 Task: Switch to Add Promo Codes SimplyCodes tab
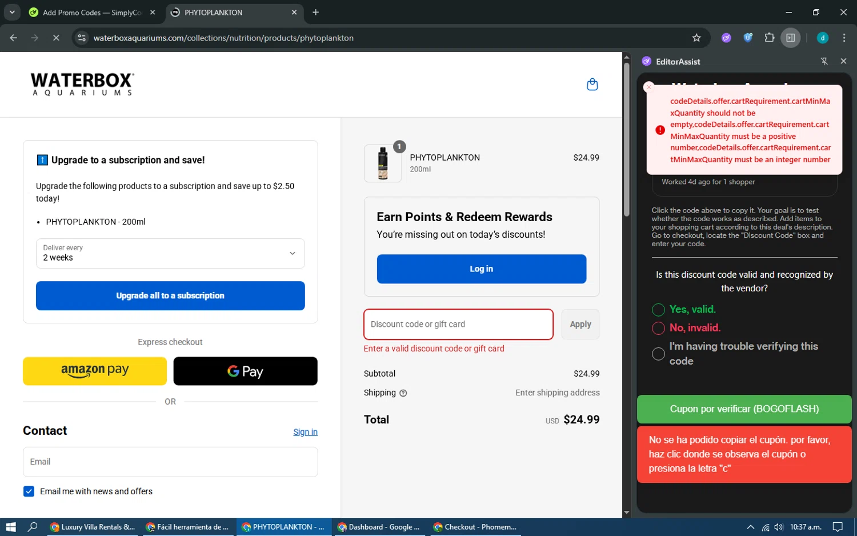point(91,12)
